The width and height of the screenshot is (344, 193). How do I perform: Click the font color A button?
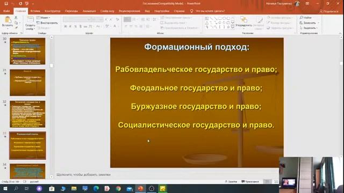point(114,26)
